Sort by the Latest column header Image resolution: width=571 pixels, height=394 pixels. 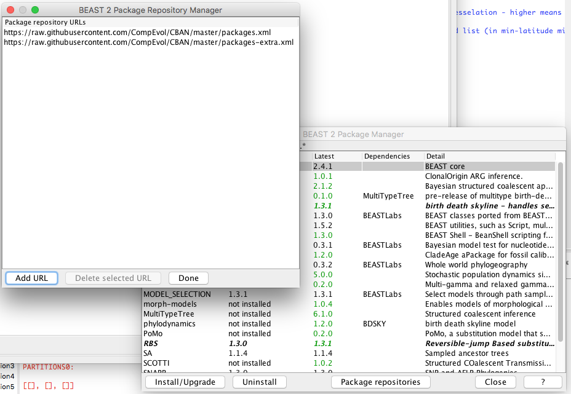337,156
